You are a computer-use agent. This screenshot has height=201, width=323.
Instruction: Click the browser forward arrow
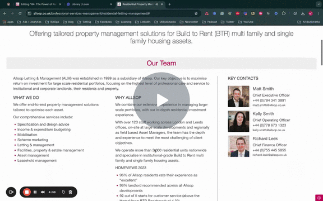[12, 13]
